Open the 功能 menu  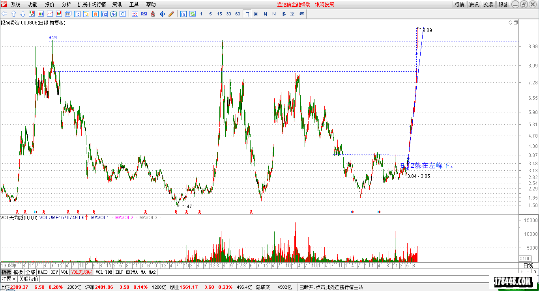point(33,4)
